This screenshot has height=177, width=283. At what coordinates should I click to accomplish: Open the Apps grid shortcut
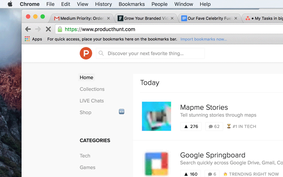tap(33, 39)
